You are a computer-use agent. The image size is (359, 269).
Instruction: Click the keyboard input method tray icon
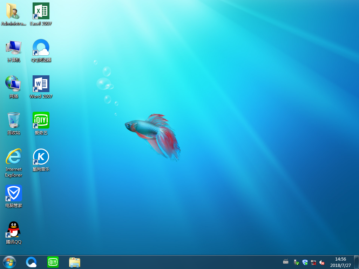(x=285, y=262)
